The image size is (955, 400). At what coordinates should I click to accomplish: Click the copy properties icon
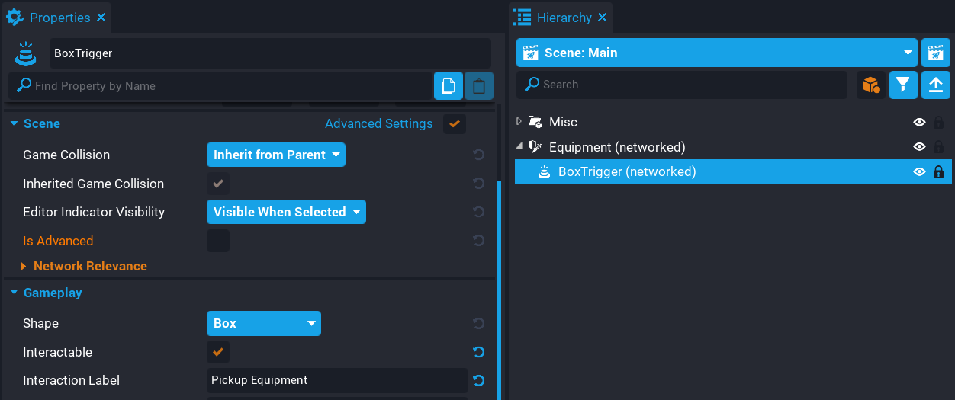pos(449,86)
